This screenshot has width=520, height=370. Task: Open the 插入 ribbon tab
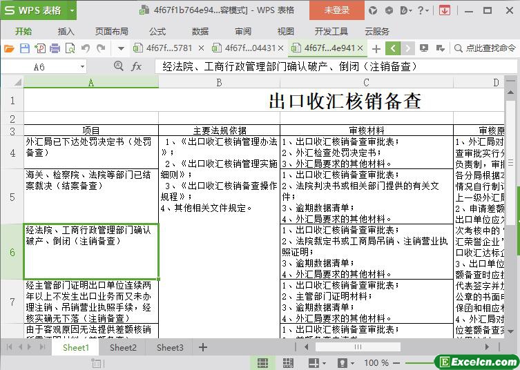(x=66, y=31)
